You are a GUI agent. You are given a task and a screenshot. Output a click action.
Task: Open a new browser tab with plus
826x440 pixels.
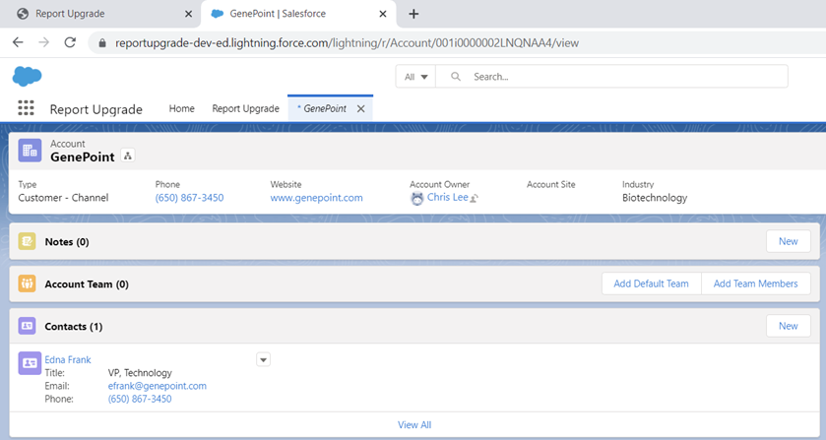click(x=413, y=14)
